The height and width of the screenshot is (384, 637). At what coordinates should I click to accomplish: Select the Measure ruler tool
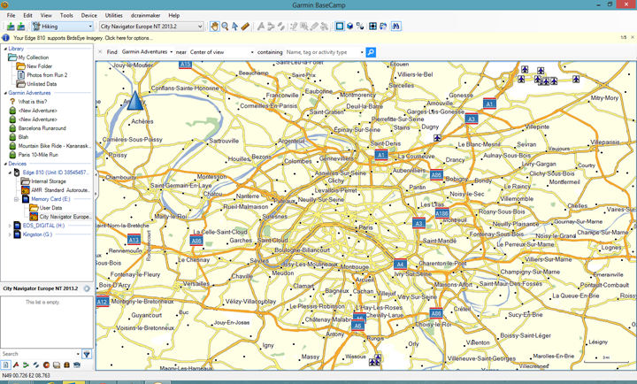(245, 27)
